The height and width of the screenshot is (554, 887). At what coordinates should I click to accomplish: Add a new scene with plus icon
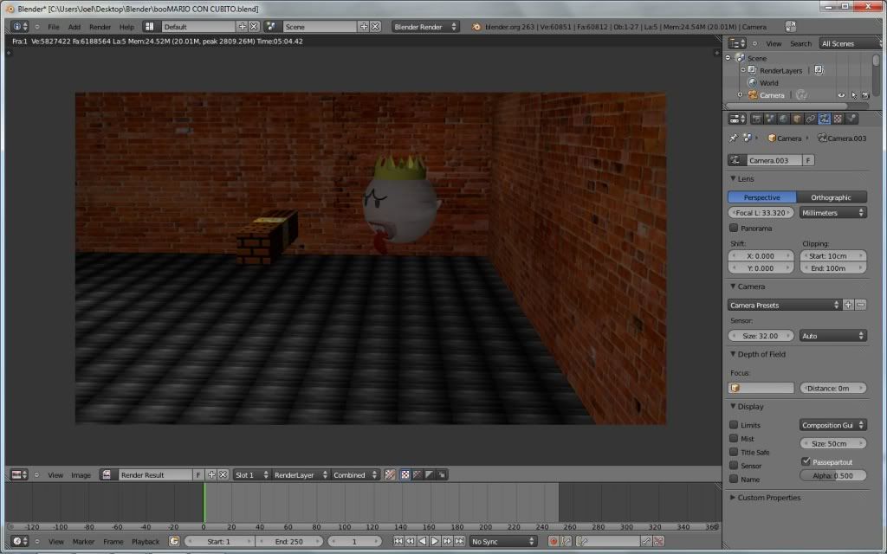[364, 27]
